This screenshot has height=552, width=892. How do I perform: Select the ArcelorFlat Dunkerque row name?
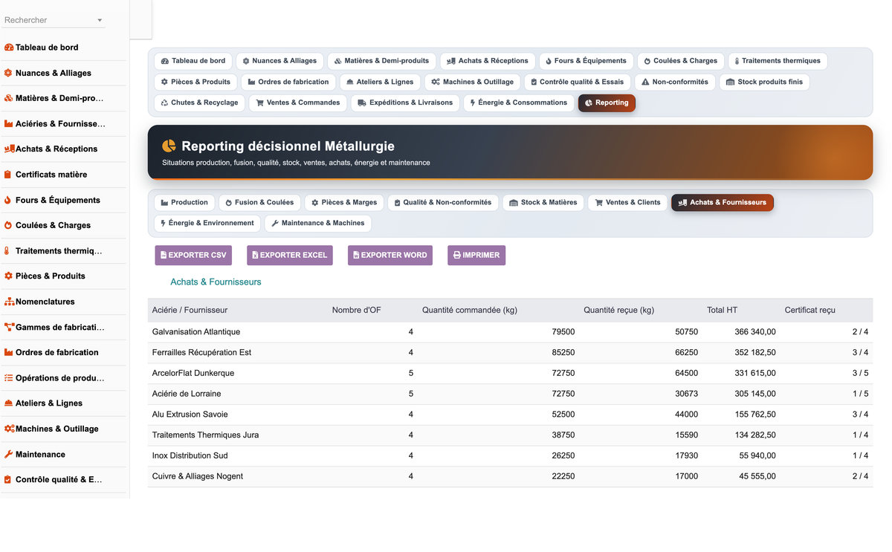point(193,373)
